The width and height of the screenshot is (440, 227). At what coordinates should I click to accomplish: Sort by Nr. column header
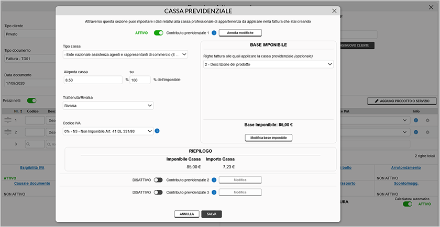click(18, 111)
